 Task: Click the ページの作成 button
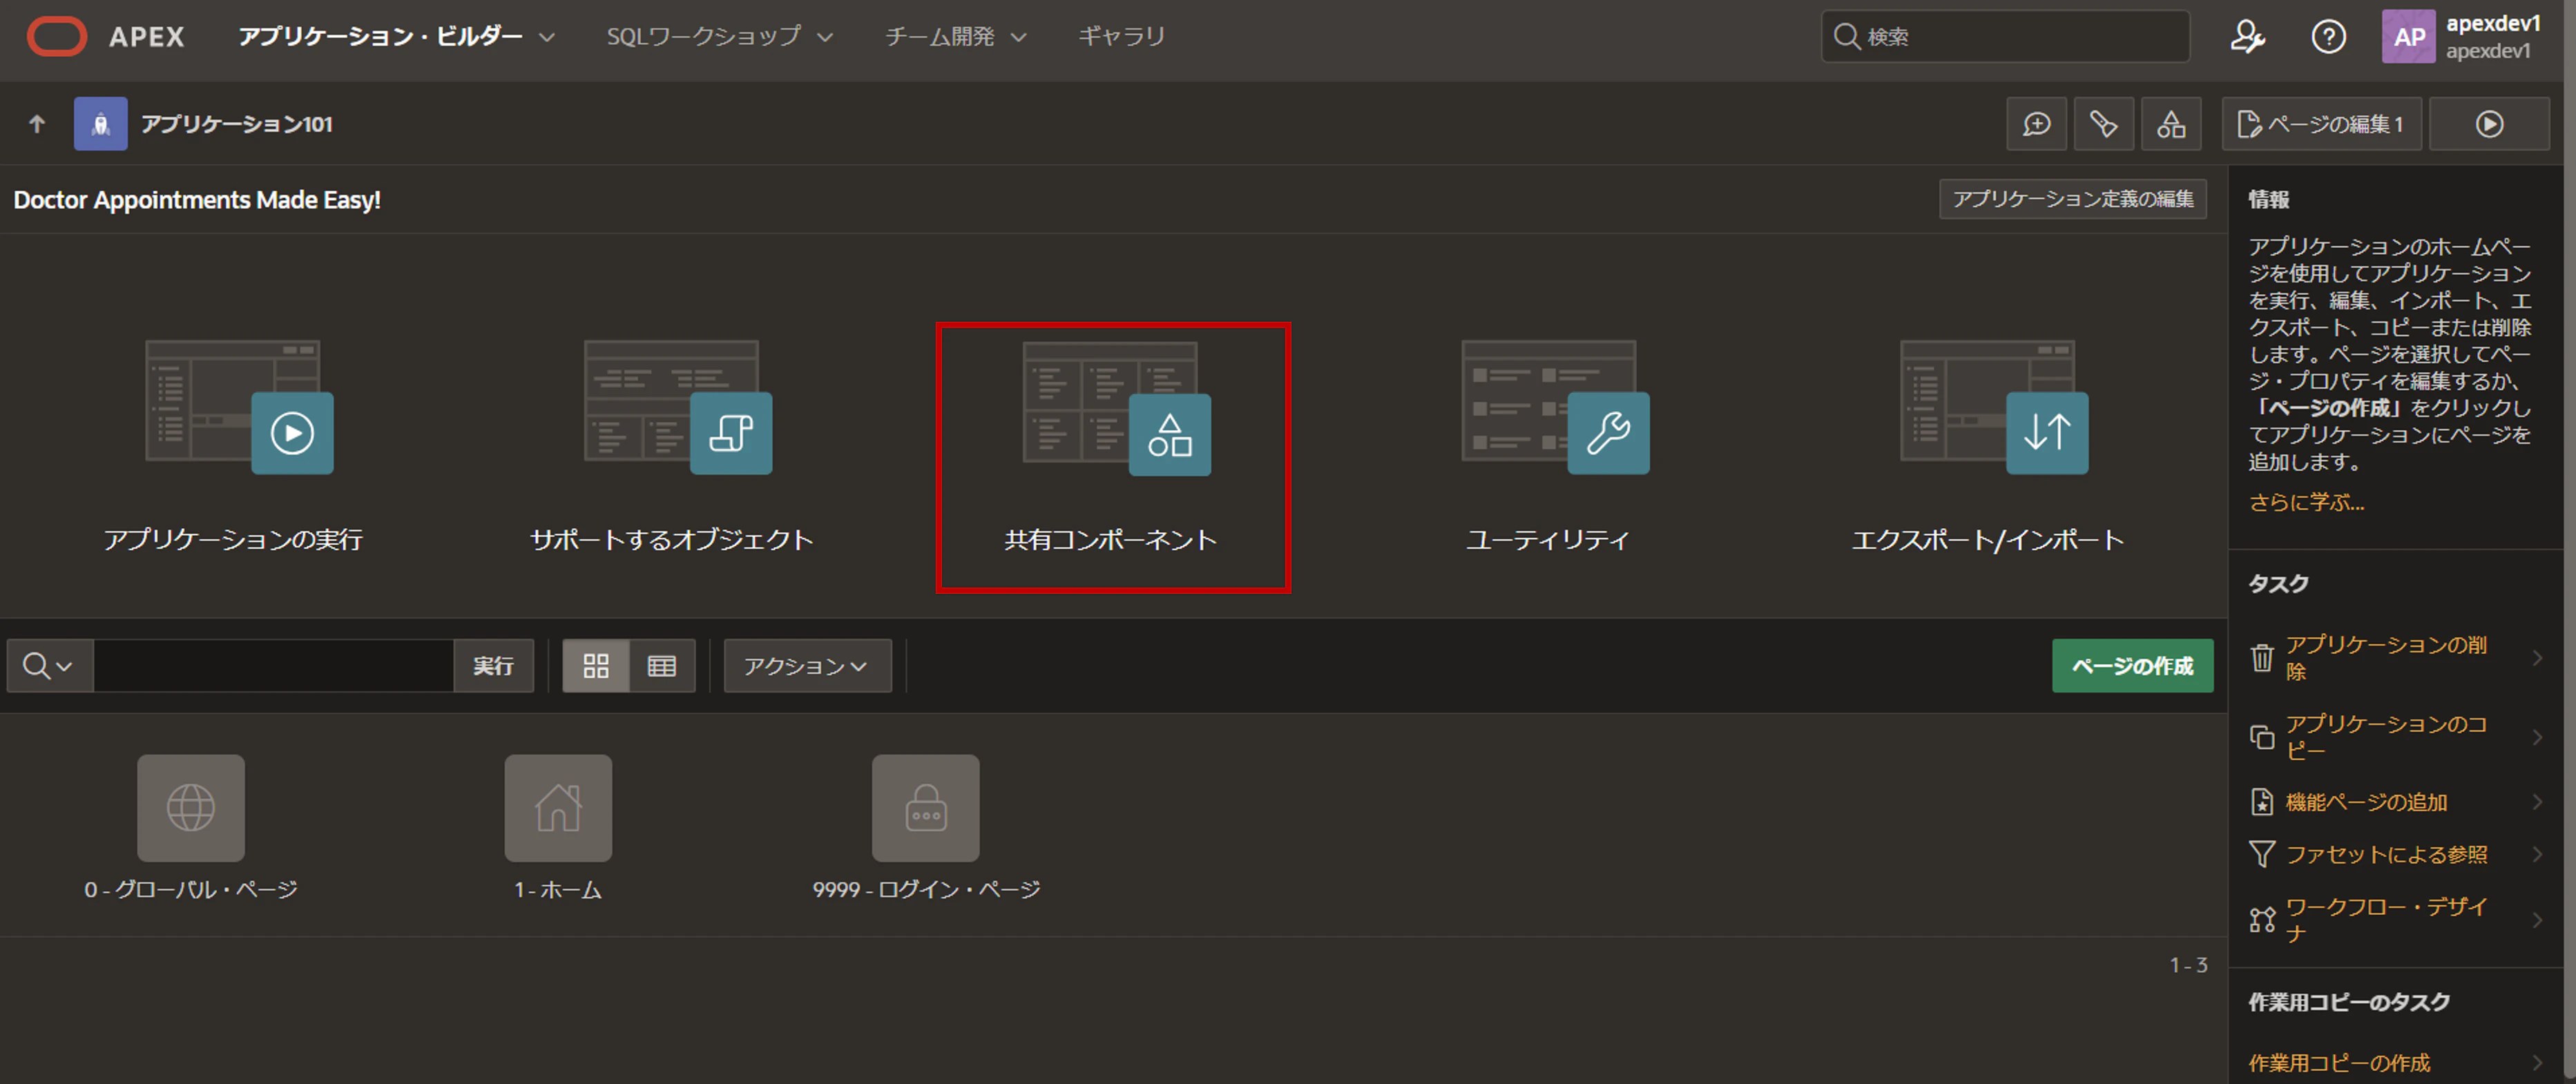coord(2132,665)
